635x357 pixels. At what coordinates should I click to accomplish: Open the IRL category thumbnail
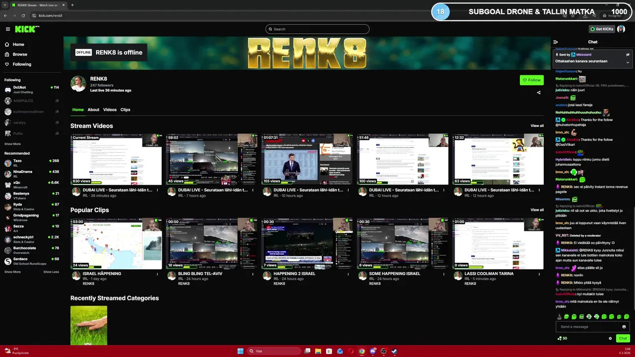89,325
